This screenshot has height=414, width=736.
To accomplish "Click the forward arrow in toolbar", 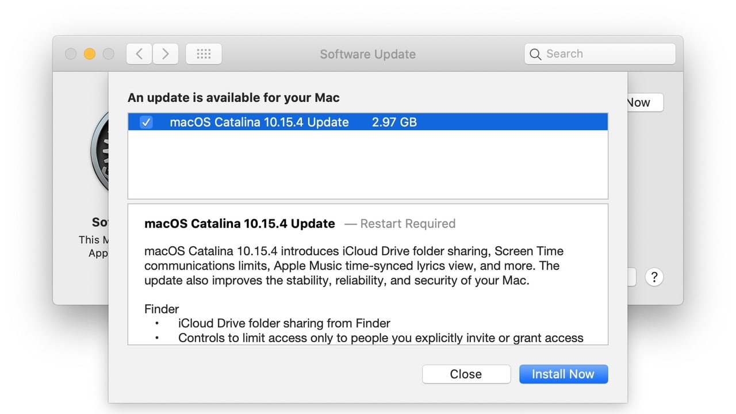I will click(x=166, y=54).
